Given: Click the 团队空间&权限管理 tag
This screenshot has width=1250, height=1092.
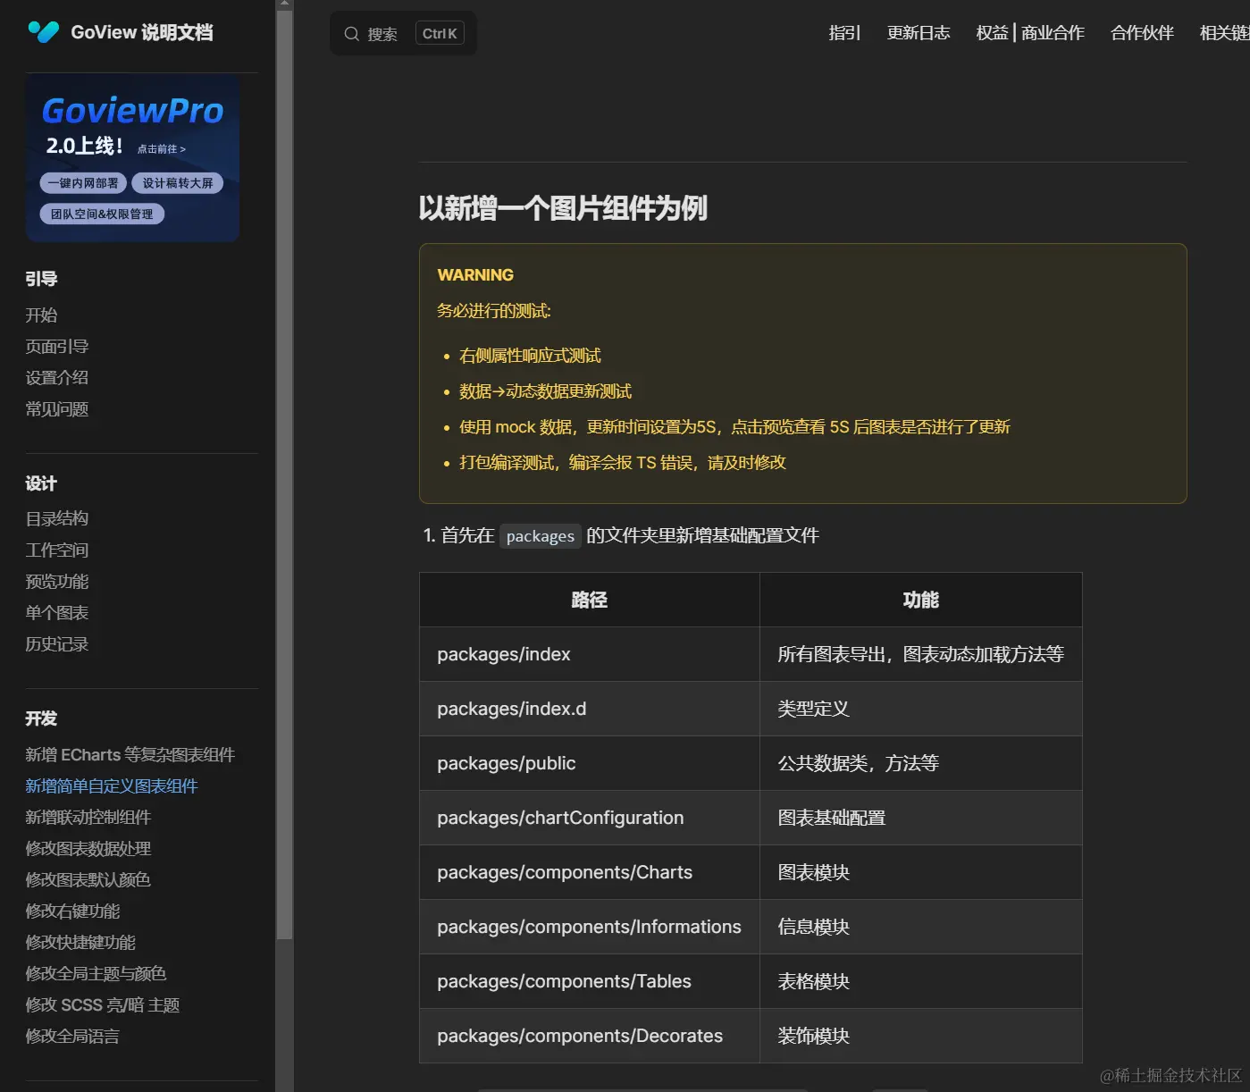Looking at the screenshot, I should point(102,214).
